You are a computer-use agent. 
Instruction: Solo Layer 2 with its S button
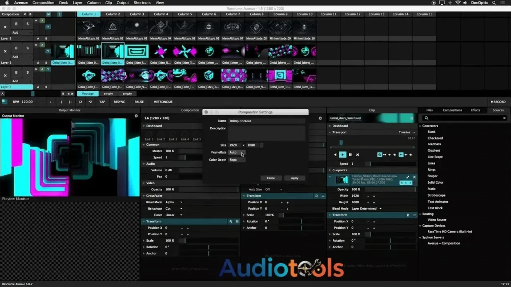point(28,48)
